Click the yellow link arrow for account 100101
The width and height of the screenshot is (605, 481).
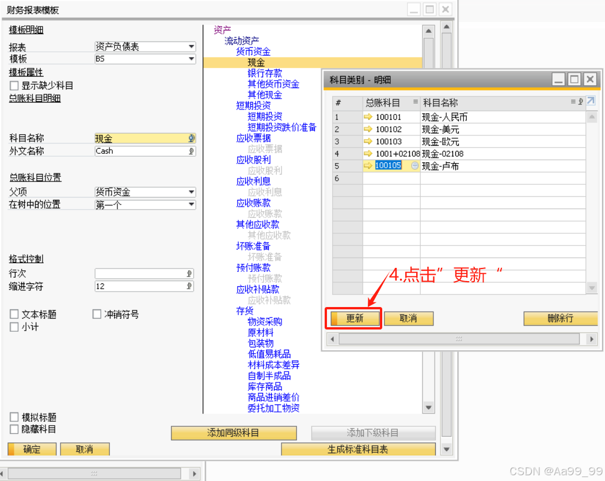(x=368, y=117)
